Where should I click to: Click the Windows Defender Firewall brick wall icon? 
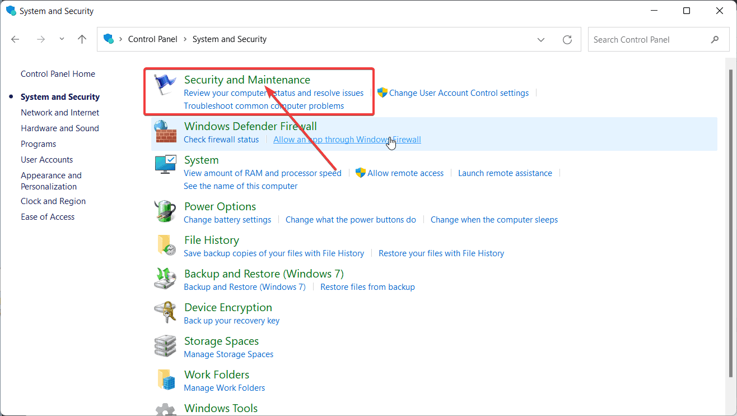pos(165,132)
